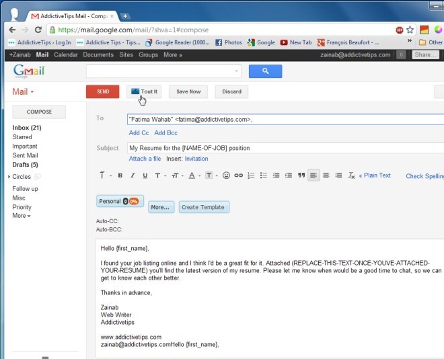444x359 pixels.
Task: Open Sites from the top bar
Action: click(x=126, y=54)
